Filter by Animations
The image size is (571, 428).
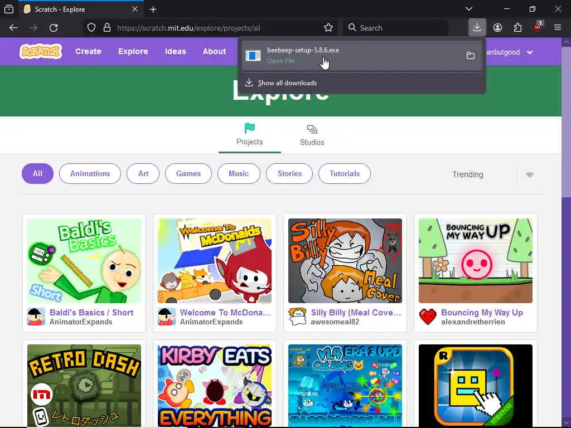90,174
